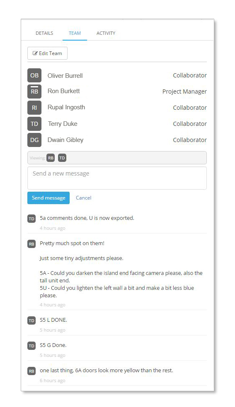Switch to the DETAILS tab

pos(44,33)
